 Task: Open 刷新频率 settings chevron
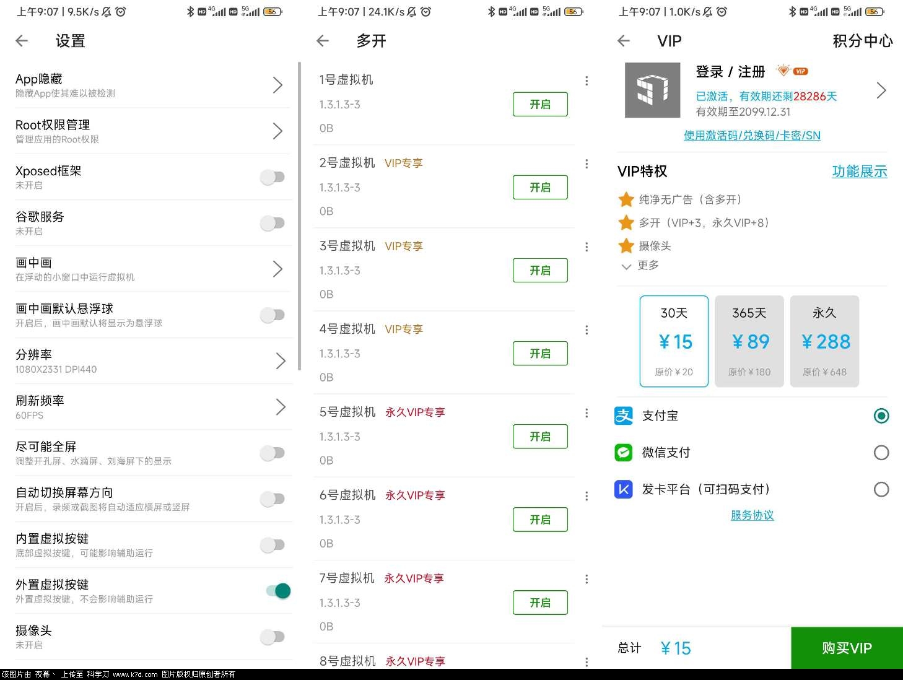tap(280, 406)
